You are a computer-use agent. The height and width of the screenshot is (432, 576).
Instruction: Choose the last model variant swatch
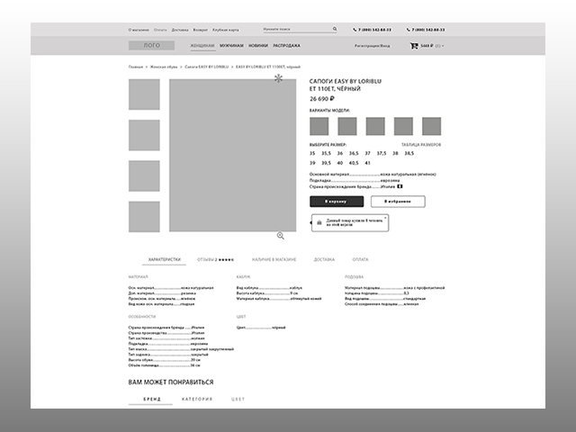[x=432, y=126]
